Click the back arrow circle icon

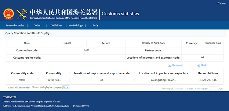199,65
